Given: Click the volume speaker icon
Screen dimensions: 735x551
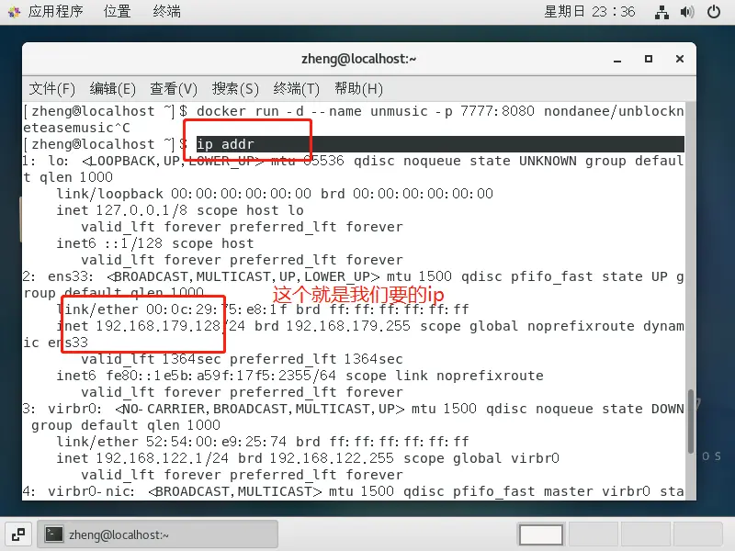Looking at the screenshot, I should 687,12.
